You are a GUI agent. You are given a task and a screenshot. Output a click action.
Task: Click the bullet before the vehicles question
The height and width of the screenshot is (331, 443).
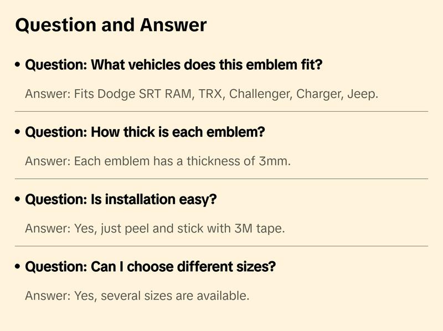pyautogui.click(x=18, y=65)
